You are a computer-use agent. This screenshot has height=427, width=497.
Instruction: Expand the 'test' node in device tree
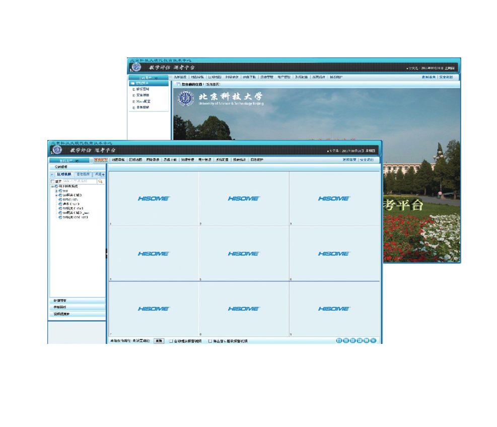[56, 191]
